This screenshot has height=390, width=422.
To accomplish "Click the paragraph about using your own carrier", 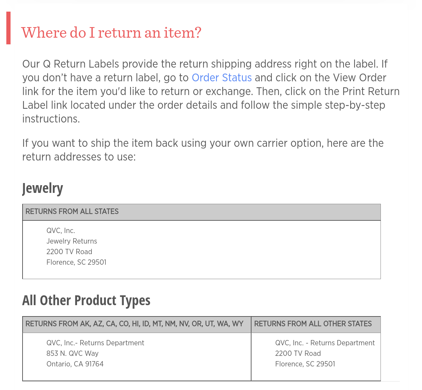I will click(203, 150).
